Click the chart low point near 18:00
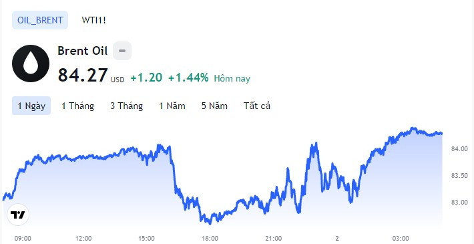The height and width of the screenshot is (244, 474). [x=210, y=223]
